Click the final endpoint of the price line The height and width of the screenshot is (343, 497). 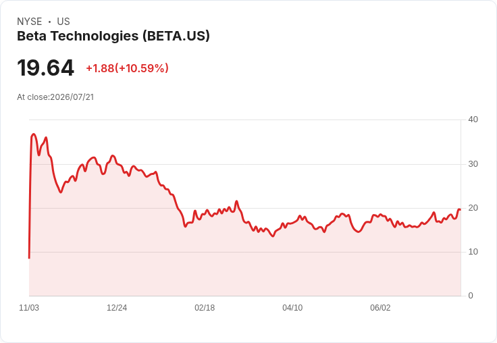[x=460, y=209]
